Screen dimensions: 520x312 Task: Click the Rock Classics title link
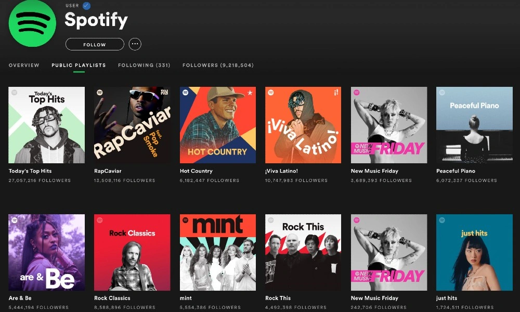[112, 298]
